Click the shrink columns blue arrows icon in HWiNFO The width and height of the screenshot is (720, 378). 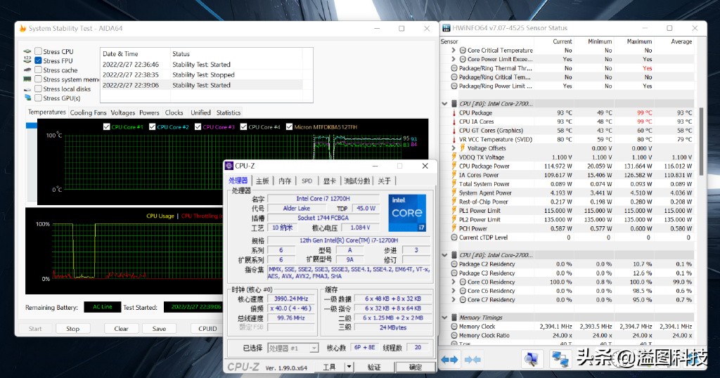point(472,359)
